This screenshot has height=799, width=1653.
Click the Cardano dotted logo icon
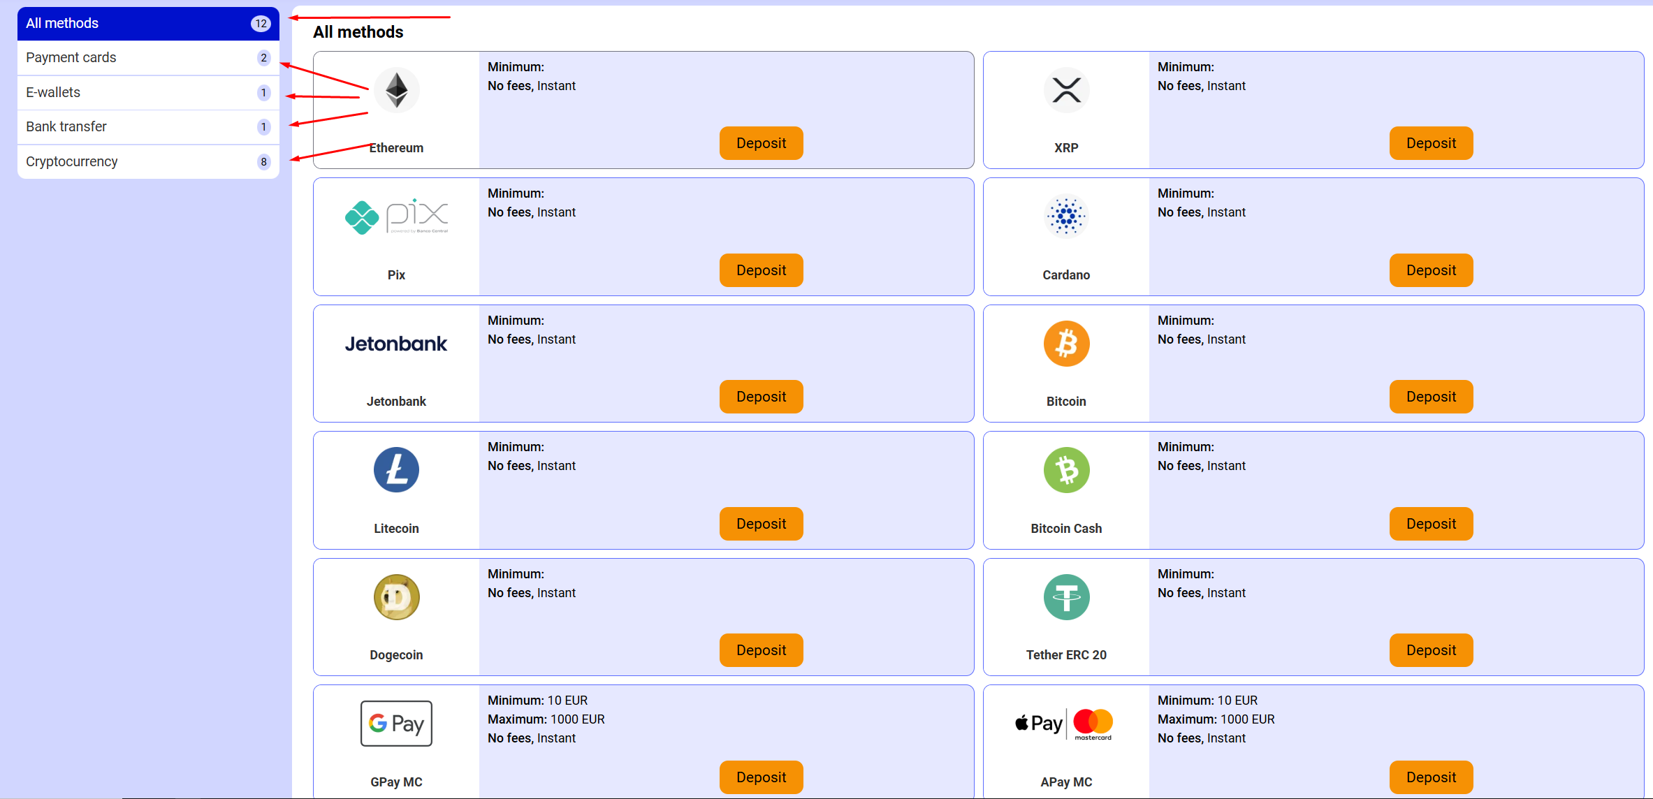(x=1066, y=217)
